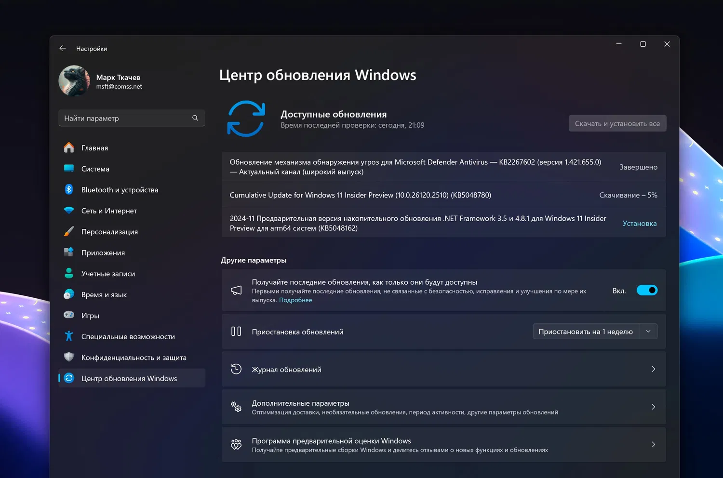The image size is (723, 478).
Task: Click the Специальные возможности accessibility icon
Action: (x=69, y=336)
